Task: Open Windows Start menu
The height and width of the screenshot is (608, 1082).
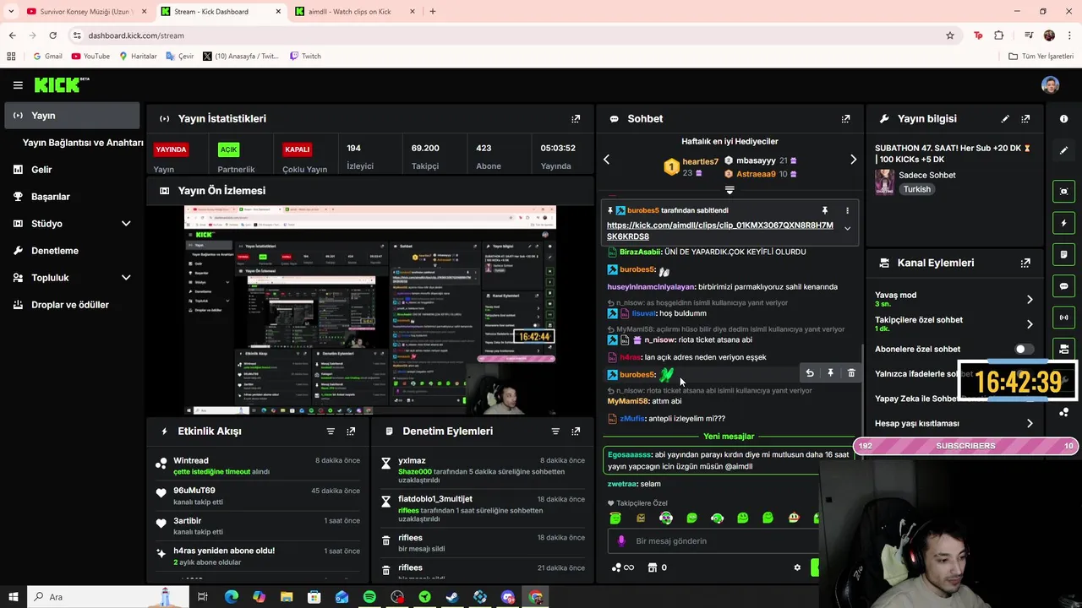Action: coord(13,597)
